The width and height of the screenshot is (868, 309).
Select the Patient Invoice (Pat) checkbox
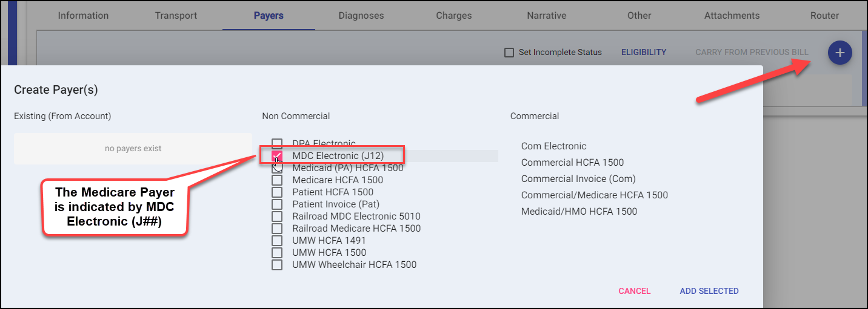(x=277, y=204)
